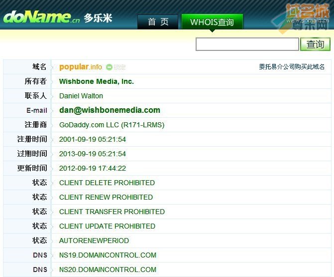Click the doName.cn logo
The height and width of the screenshot is (277, 334).
pyautogui.click(x=42, y=17)
